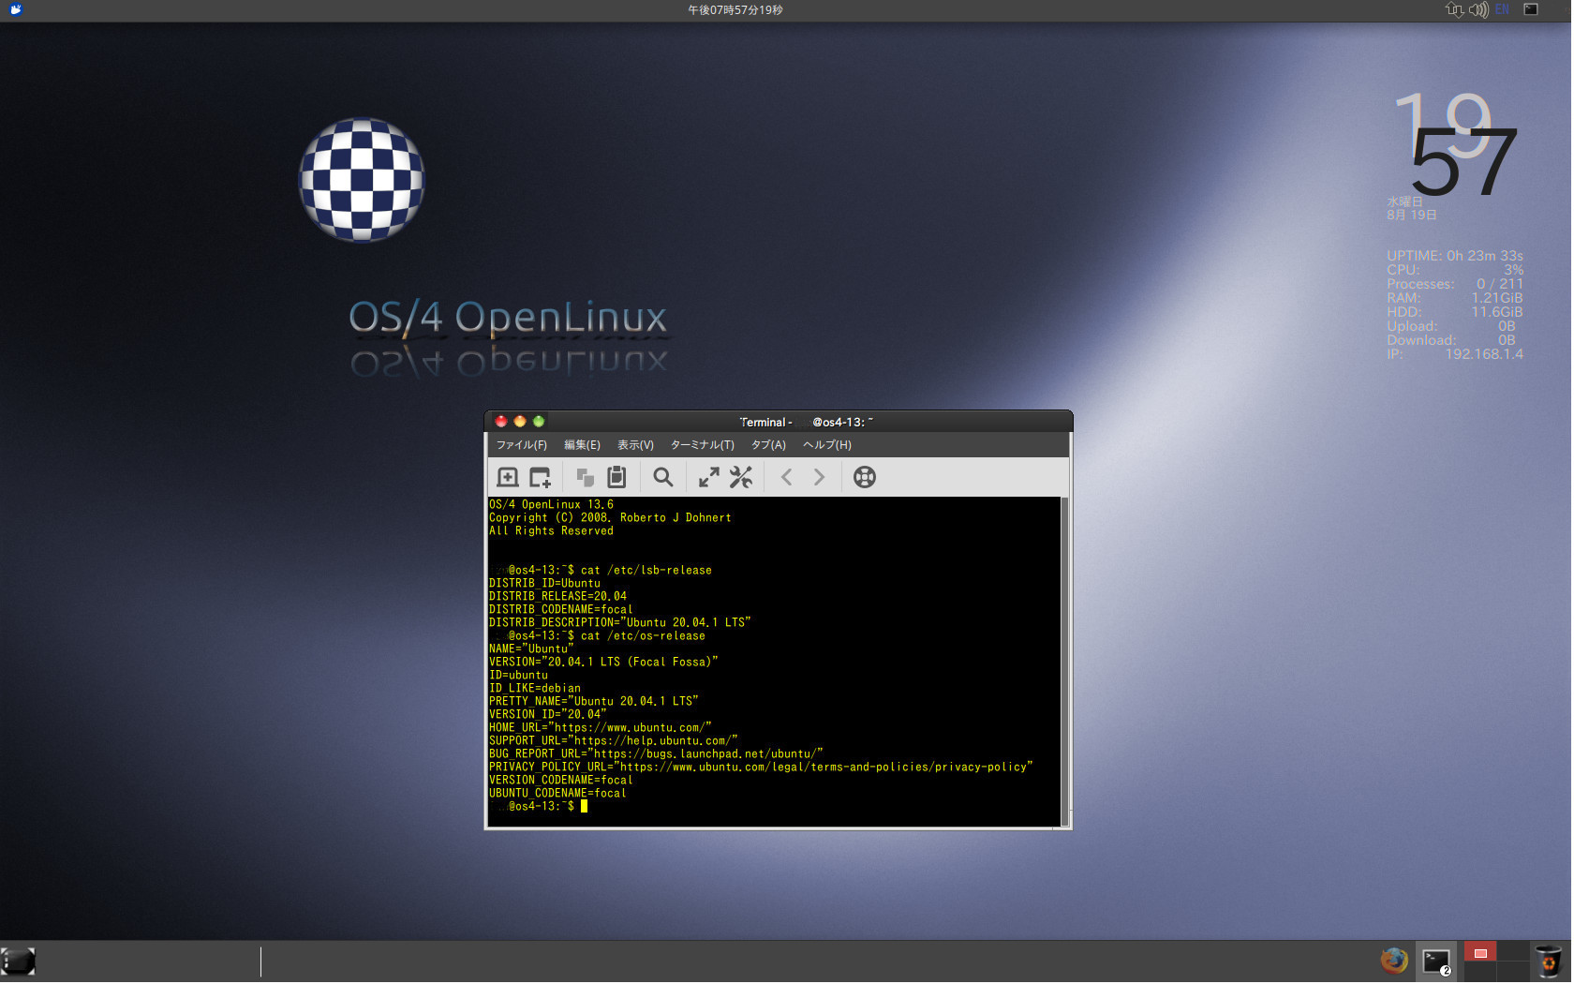
Task: Click the show desktop icon at bottom-left
Action: coord(19,962)
